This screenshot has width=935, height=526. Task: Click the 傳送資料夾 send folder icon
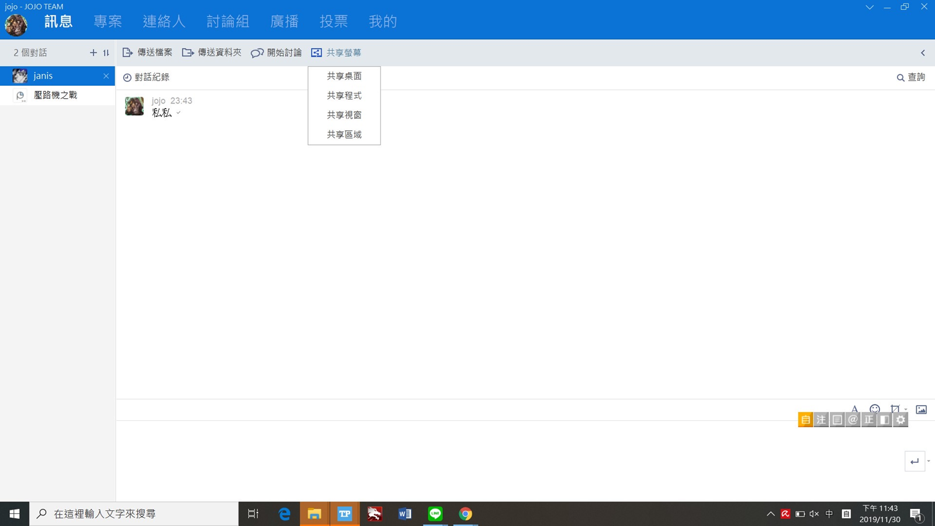(x=188, y=53)
